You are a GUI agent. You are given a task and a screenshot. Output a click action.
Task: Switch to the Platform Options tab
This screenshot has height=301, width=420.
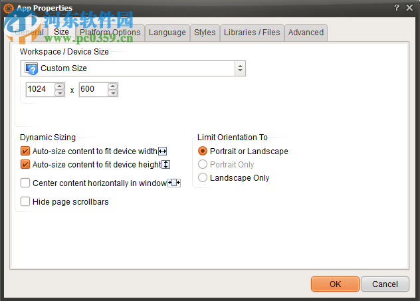[x=110, y=32]
